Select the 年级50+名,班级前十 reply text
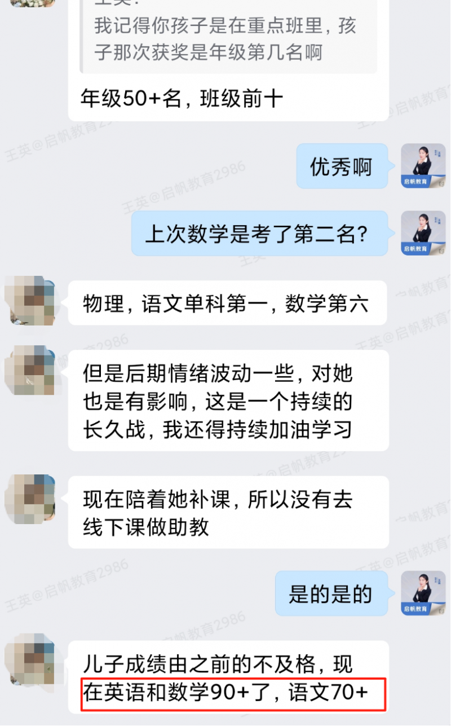 182,99
